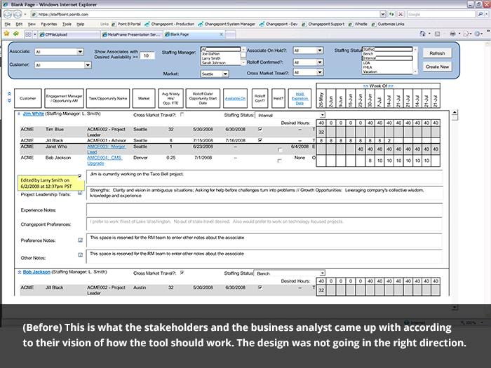Click page scrollbar up arrow
491x368 pixels.
click(455, 112)
